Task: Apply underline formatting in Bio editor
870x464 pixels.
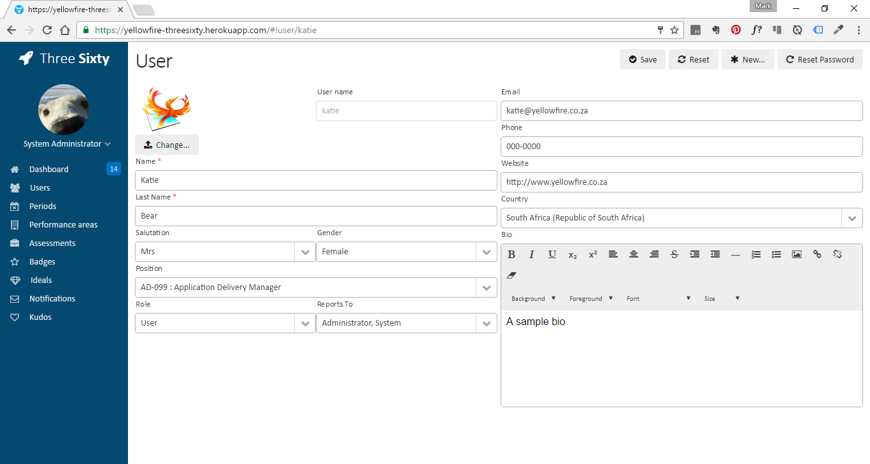Action: (552, 254)
